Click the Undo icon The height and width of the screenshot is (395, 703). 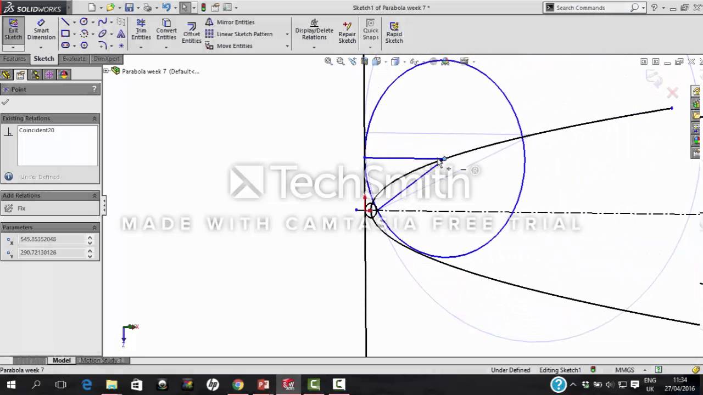click(166, 8)
